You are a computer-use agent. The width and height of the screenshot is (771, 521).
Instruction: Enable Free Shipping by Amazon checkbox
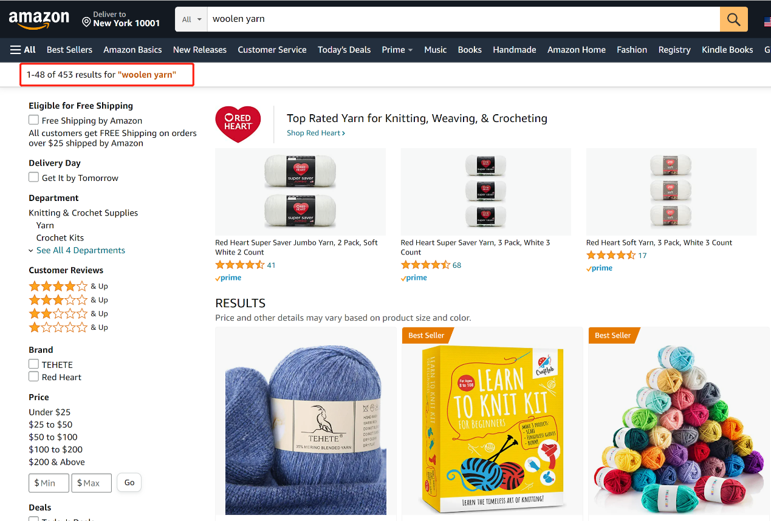(x=34, y=120)
